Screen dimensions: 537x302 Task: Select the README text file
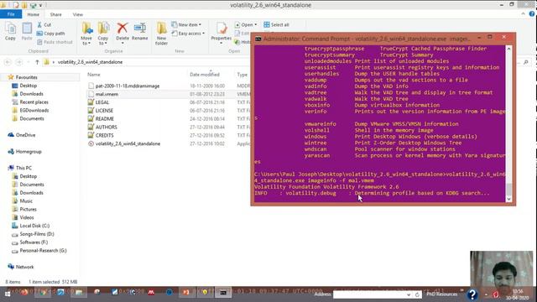click(x=101, y=119)
